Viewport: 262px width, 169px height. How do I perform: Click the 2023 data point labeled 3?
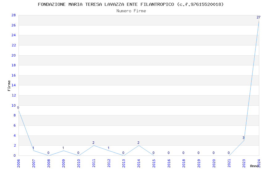[244, 140]
